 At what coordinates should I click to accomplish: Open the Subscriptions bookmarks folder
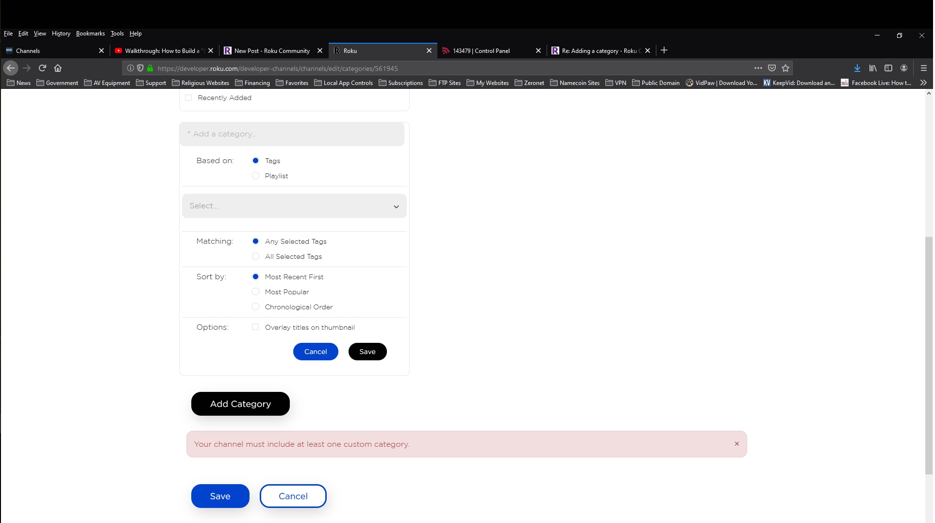pyautogui.click(x=401, y=83)
